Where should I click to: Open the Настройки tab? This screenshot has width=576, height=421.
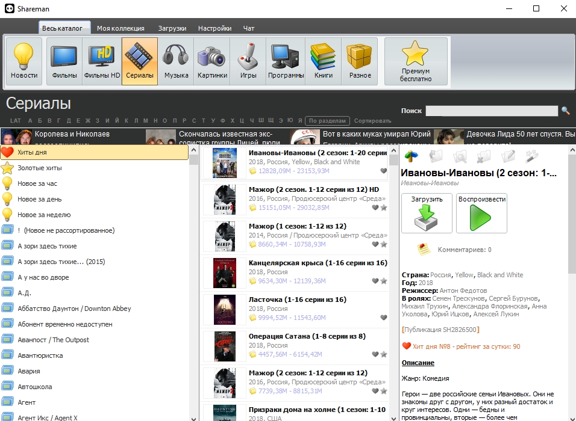point(214,28)
